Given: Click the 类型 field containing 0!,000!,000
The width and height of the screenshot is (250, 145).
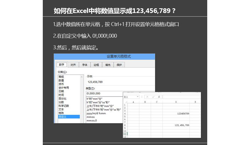Looking at the screenshot, I should point(104,94).
